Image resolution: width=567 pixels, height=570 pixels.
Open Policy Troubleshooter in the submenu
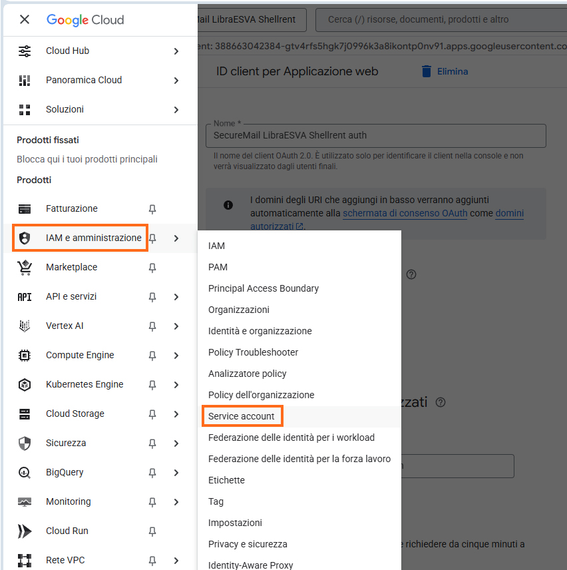[253, 352]
